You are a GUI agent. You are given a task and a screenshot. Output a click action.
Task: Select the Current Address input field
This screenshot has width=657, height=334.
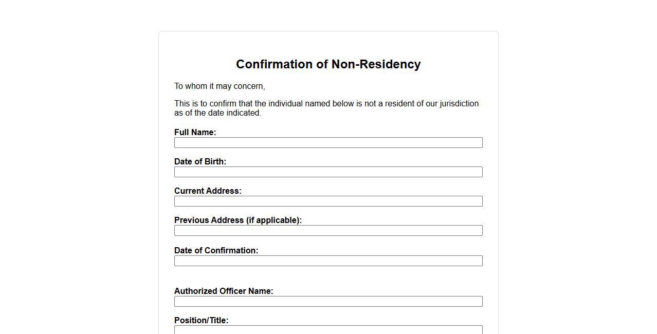tap(328, 201)
